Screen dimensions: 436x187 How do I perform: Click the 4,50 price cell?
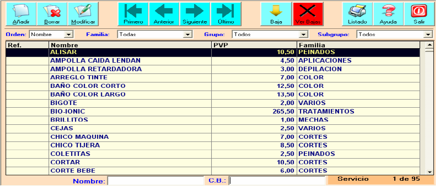point(254,61)
